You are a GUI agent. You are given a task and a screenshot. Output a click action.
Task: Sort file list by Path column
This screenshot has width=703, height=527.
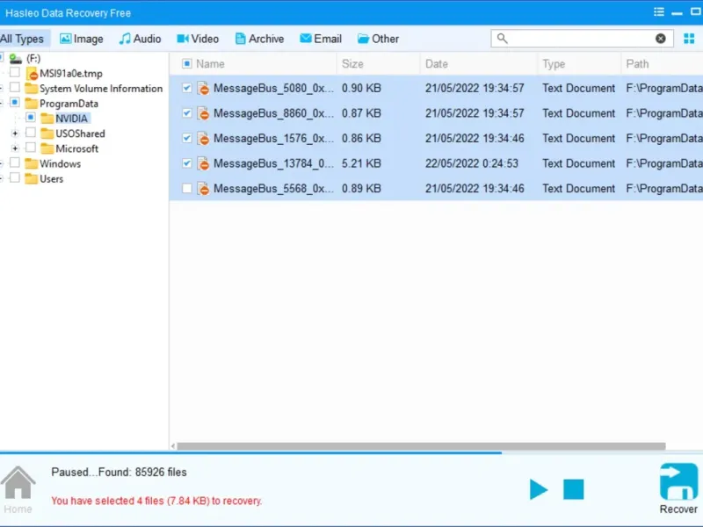tap(637, 64)
